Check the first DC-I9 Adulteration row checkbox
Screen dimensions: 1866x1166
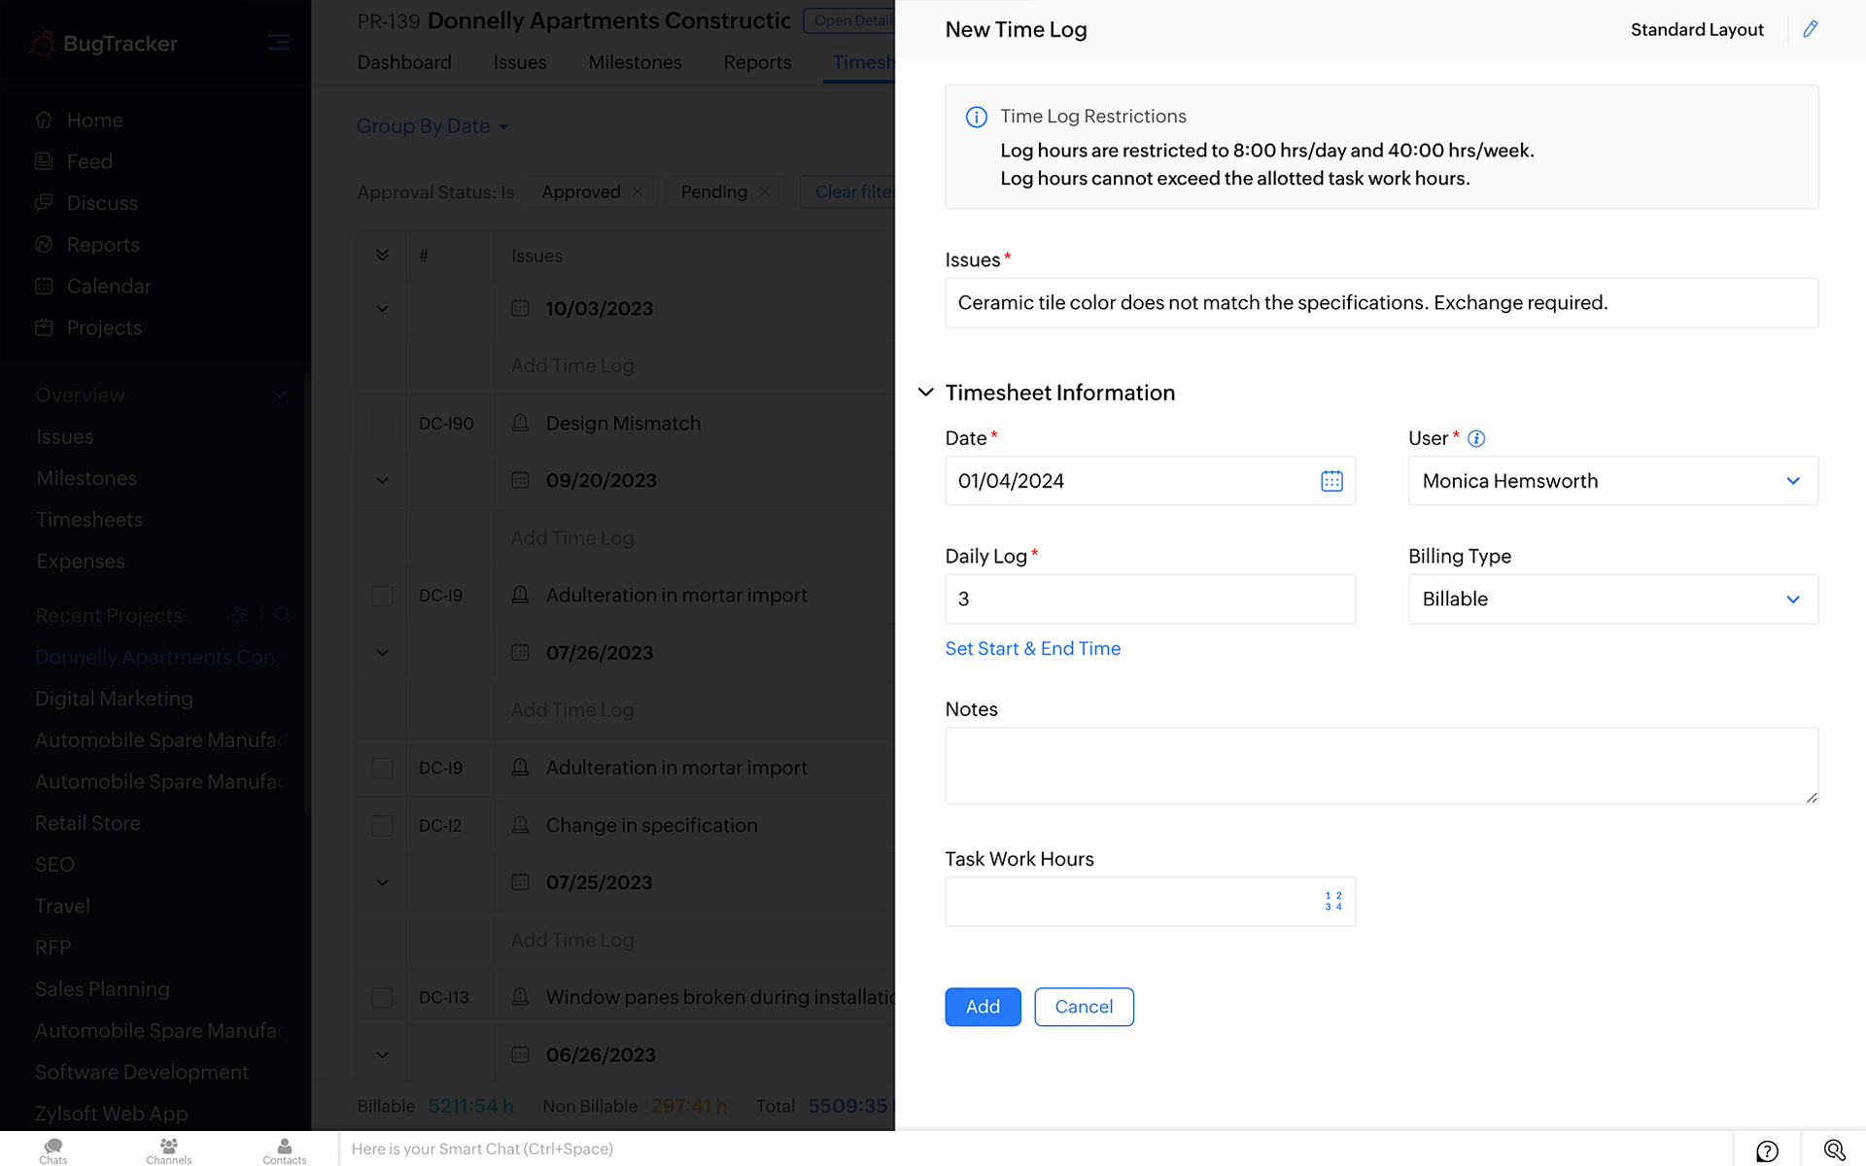coord(382,596)
